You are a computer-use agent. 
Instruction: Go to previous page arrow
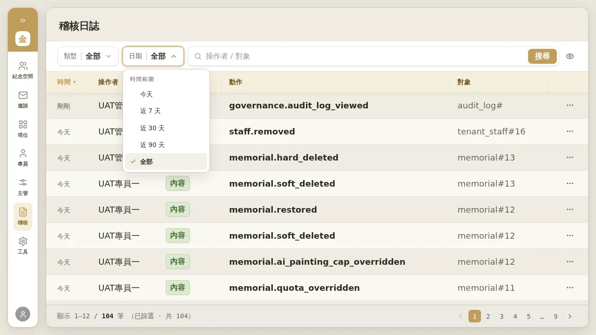pyautogui.click(x=461, y=316)
